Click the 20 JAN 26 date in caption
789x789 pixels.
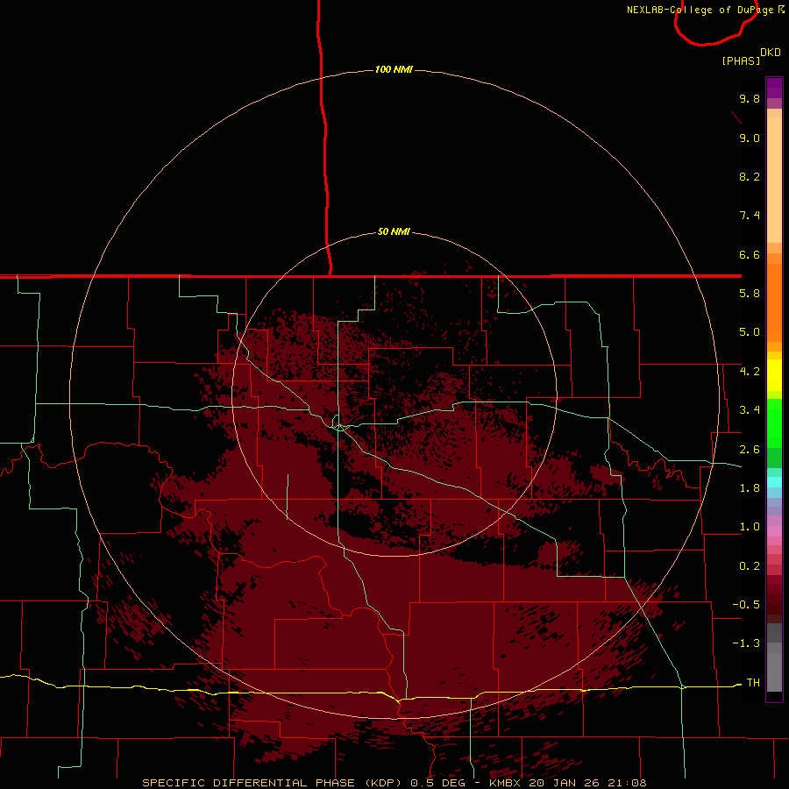click(562, 783)
